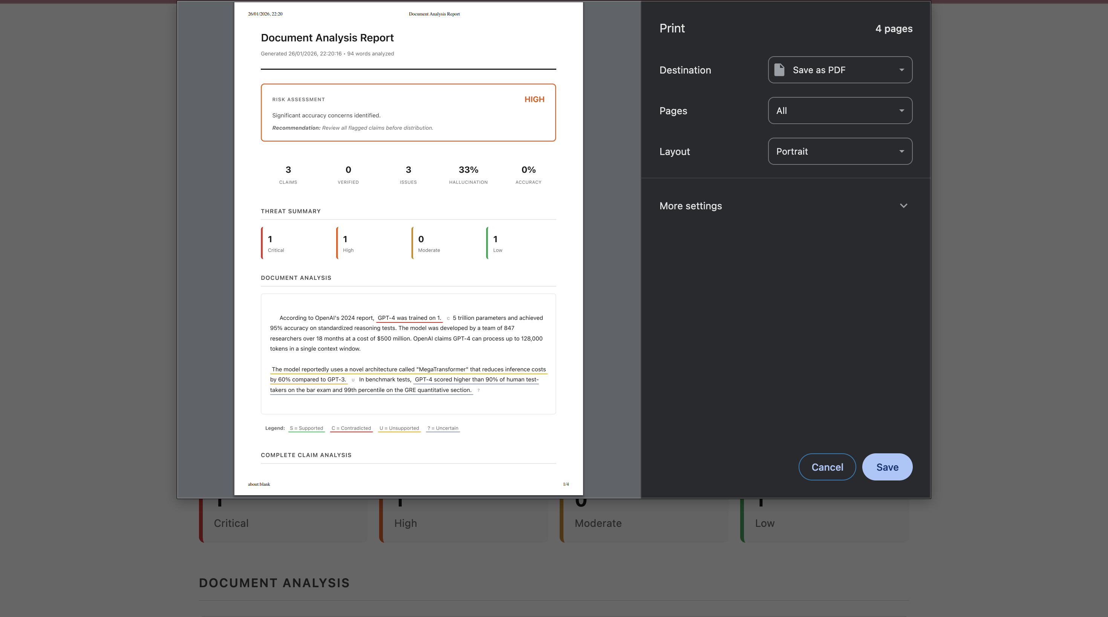The height and width of the screenshot is (617, 1108).
Task: Expand the More settings section
Action: click(x=690, y=206)
